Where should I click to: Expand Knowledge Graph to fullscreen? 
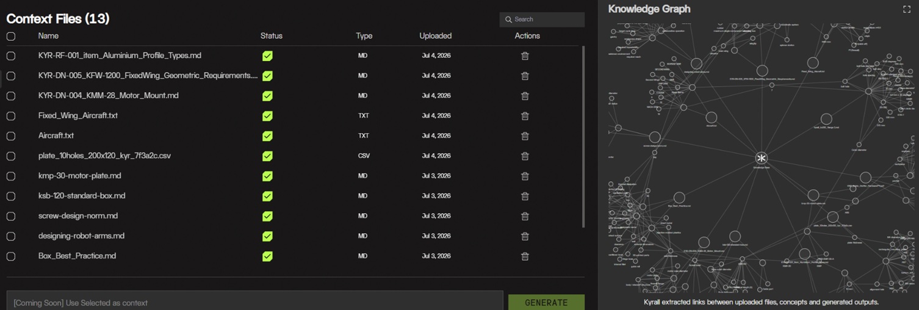906,9
